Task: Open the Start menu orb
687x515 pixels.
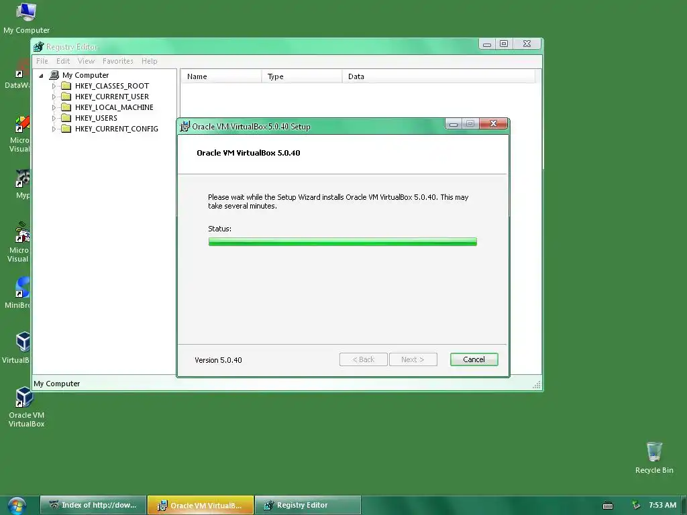Action: click(17, 506)
